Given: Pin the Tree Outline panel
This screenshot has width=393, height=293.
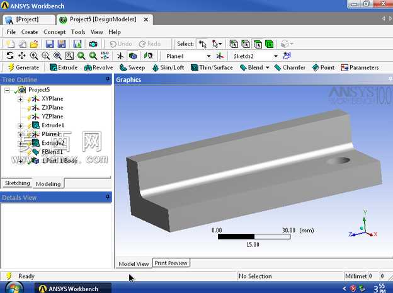Looking at the screenshot, I should [108, 79].
